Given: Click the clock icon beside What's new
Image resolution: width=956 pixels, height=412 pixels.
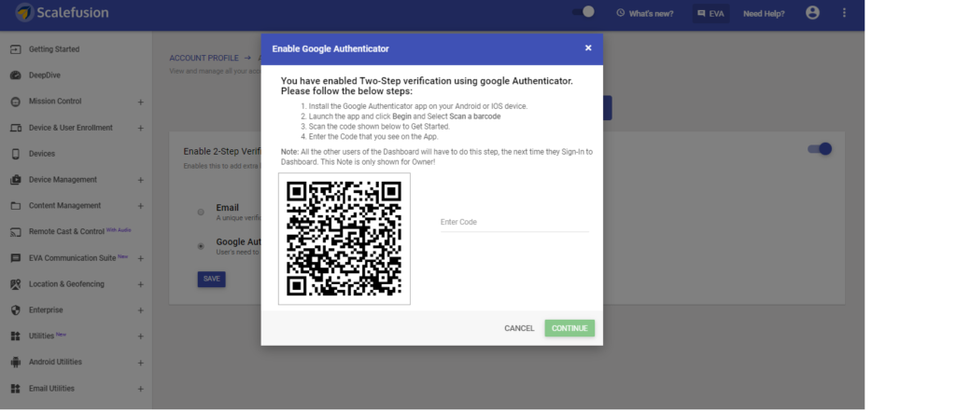Looking at the screenshot, I should point(620,13).
